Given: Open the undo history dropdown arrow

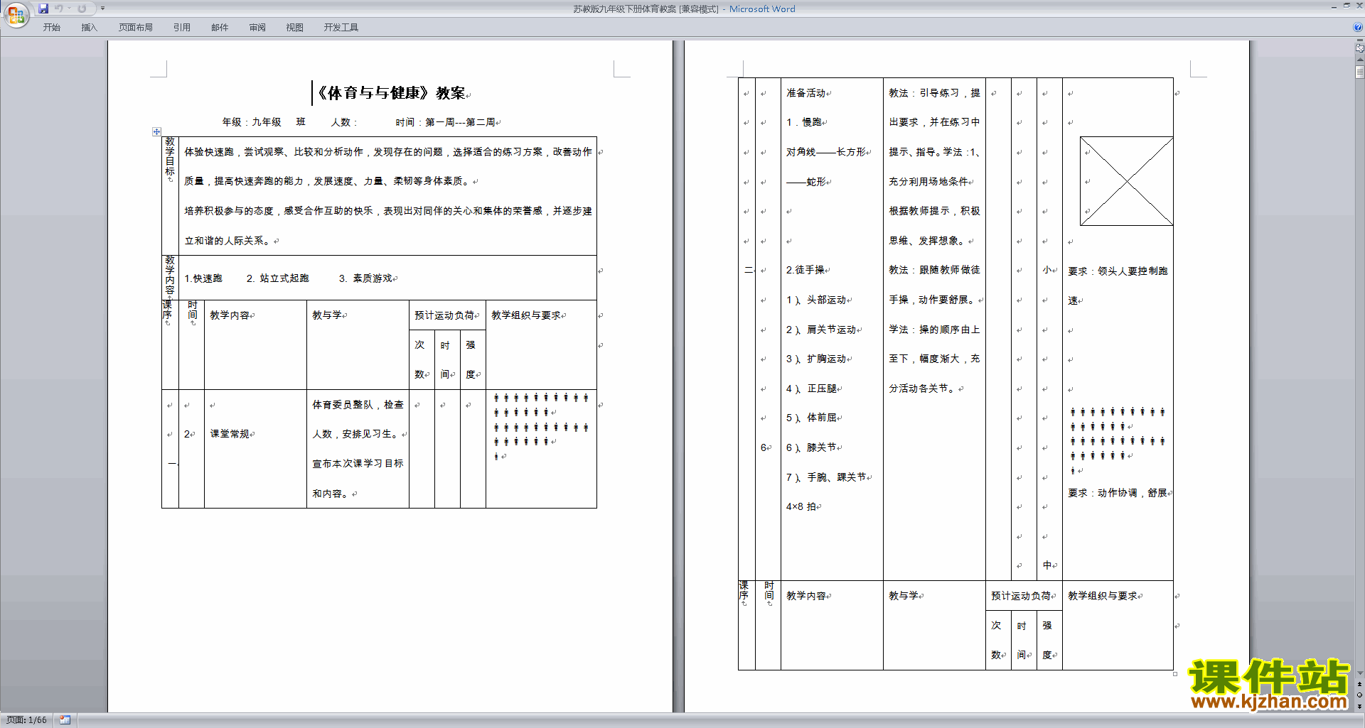Looking at the screenshot, I should coord(70,9).
